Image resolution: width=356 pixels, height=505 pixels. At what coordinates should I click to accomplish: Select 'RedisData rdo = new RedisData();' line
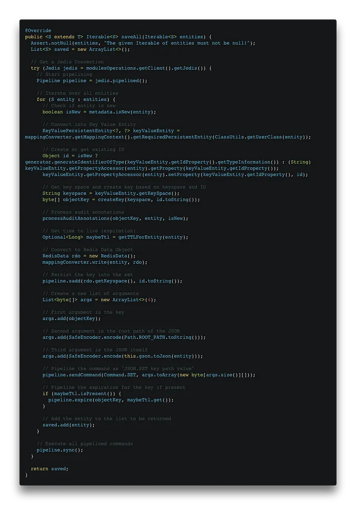[89, 256]
